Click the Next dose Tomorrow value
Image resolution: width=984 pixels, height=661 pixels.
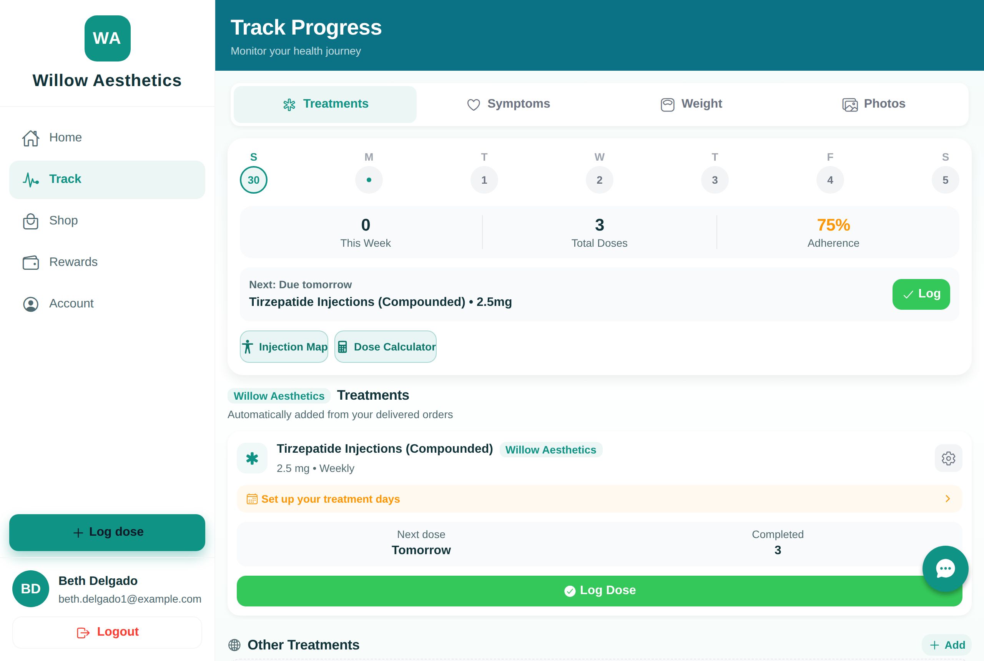pos(421,551)
